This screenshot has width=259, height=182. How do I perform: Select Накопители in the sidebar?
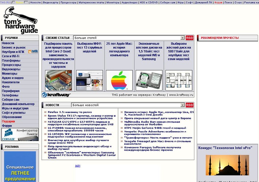pyautogui.click(x=11, y=82)
